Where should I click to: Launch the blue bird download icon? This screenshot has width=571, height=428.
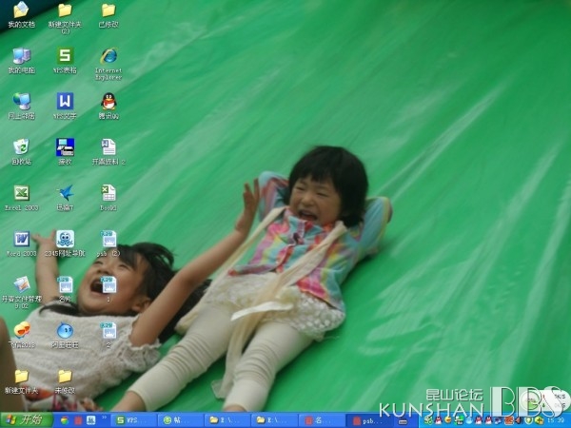point(65,199)
